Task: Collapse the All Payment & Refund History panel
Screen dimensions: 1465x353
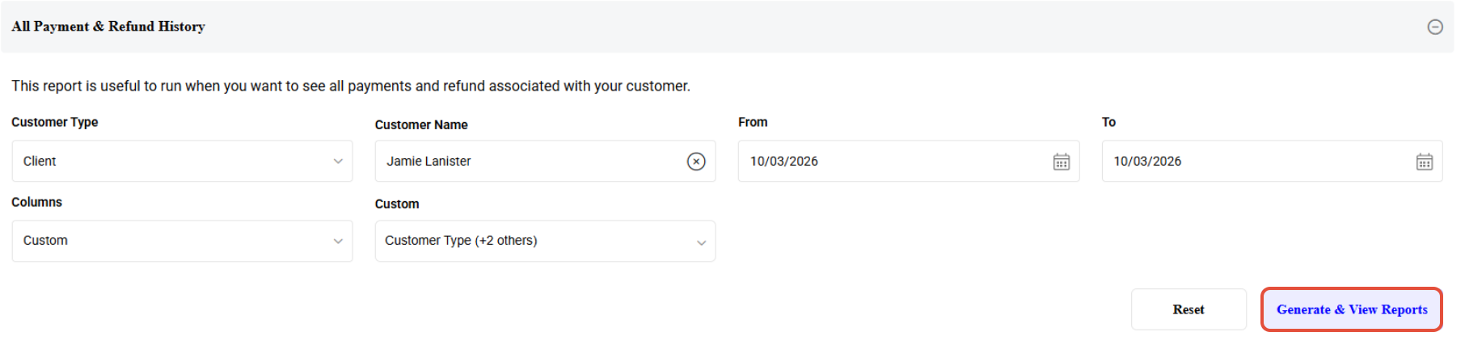Action: click(1435, 27)
